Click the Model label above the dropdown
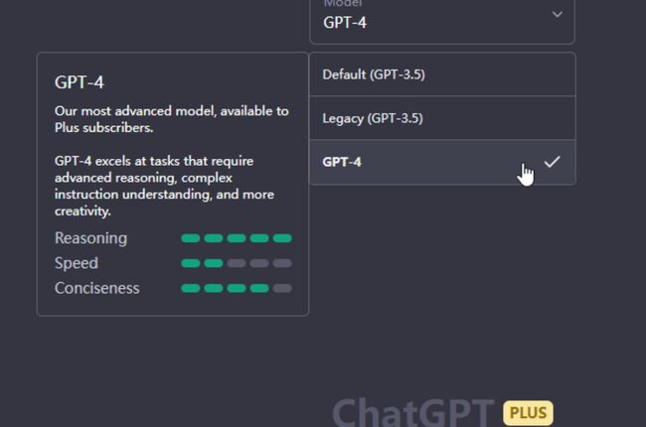 point(344,4)
